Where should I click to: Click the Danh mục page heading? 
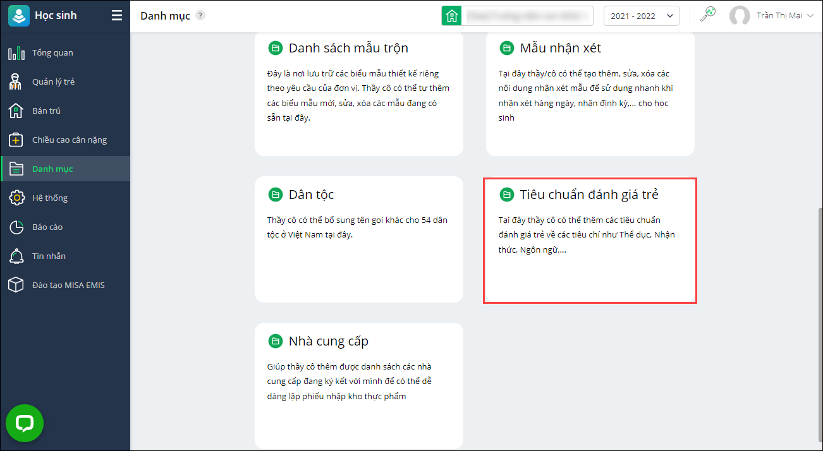[x=165, y=16]
